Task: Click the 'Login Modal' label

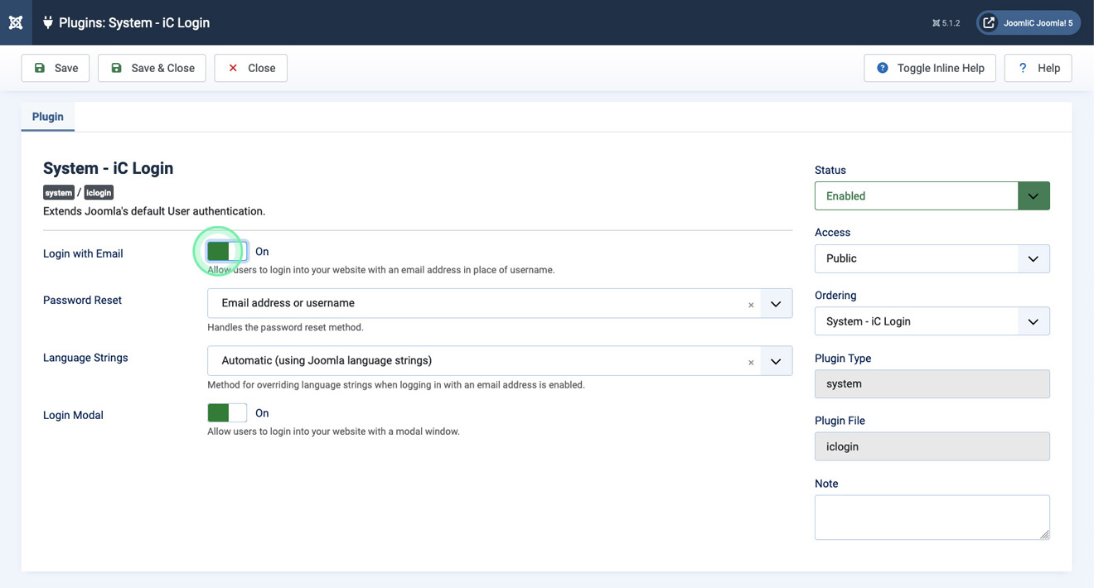Action: (73, 415)
